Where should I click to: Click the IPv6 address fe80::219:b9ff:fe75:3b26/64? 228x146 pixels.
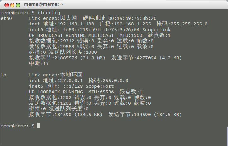(x=101, y=30)
